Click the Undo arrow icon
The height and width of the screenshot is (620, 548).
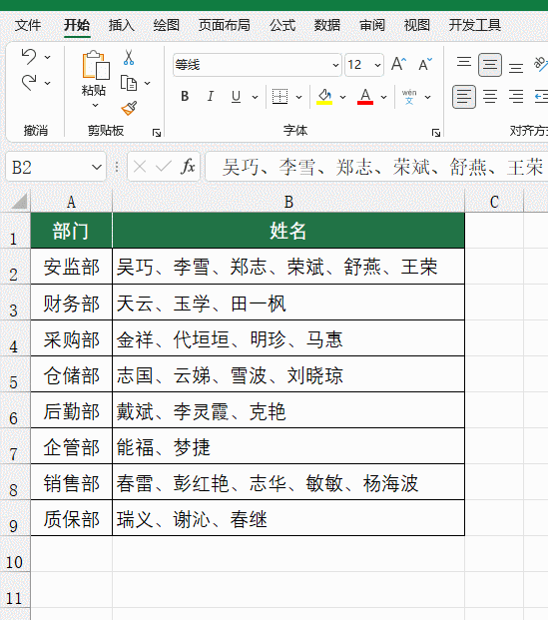(29, 56)
